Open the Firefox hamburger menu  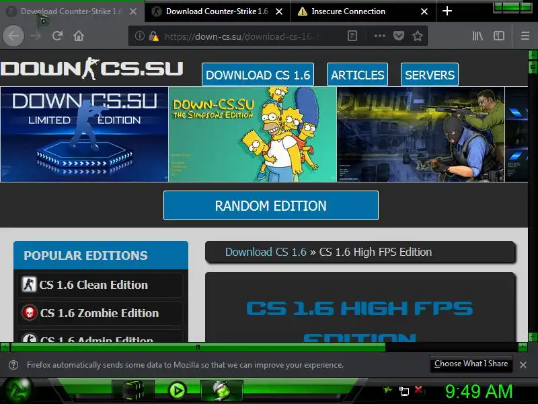(525, 36)
